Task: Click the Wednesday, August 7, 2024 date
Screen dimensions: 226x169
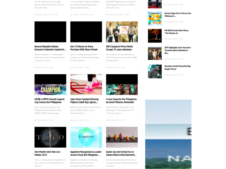Action: coord(118,15)
